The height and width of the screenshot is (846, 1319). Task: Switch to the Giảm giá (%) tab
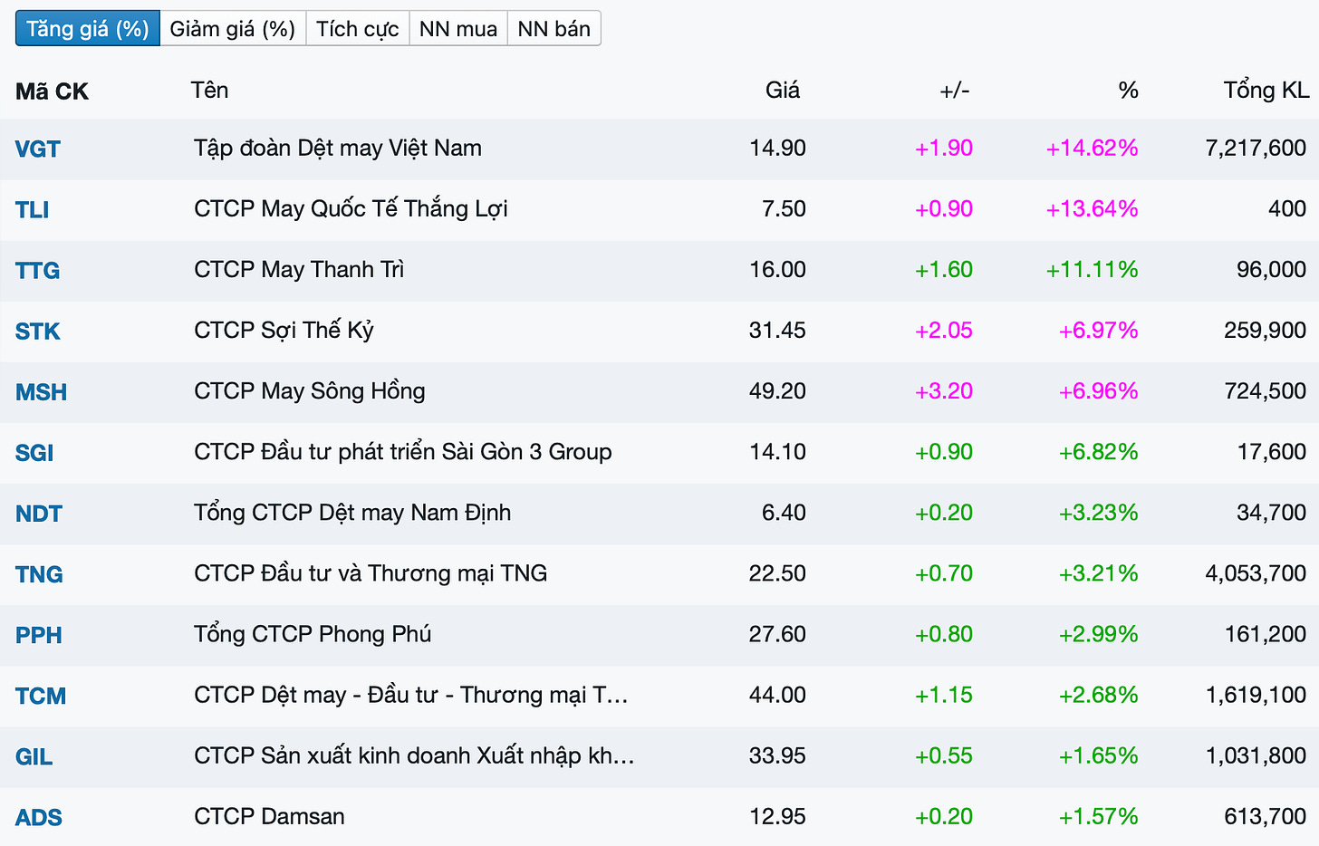tap(233, 29)
